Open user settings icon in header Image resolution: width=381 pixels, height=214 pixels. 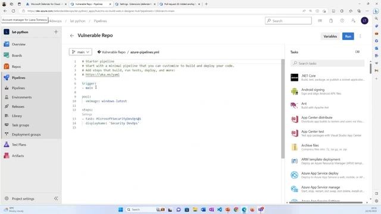tap(353, 21)
